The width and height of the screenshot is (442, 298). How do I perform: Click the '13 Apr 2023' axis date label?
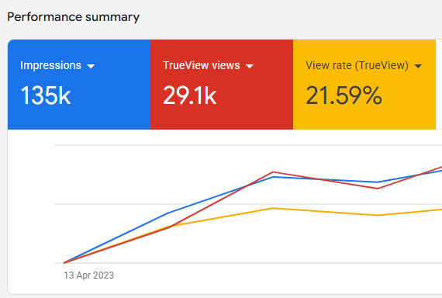89,275
